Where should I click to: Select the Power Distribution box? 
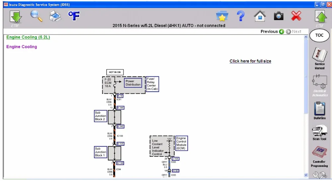tap(133, 83)
